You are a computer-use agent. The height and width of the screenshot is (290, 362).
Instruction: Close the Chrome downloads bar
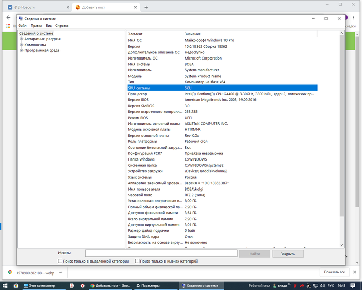[x=355, y=272]
